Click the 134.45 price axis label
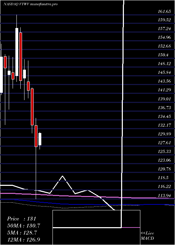Image resolution: width=175 pixels, height=245 pixels. pyautogui.click(x=164, y=117)
